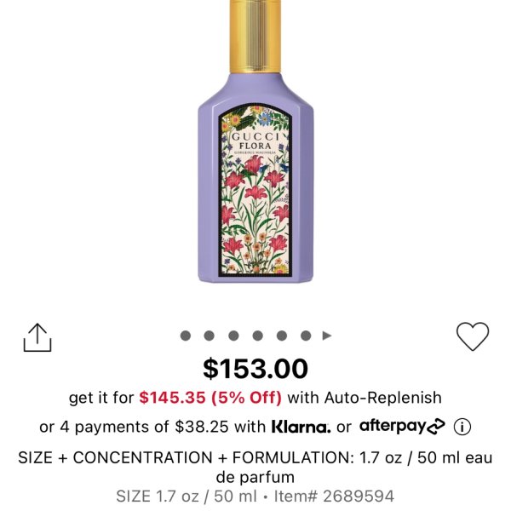Select the third carousel dot

click(x=233, y=336)
